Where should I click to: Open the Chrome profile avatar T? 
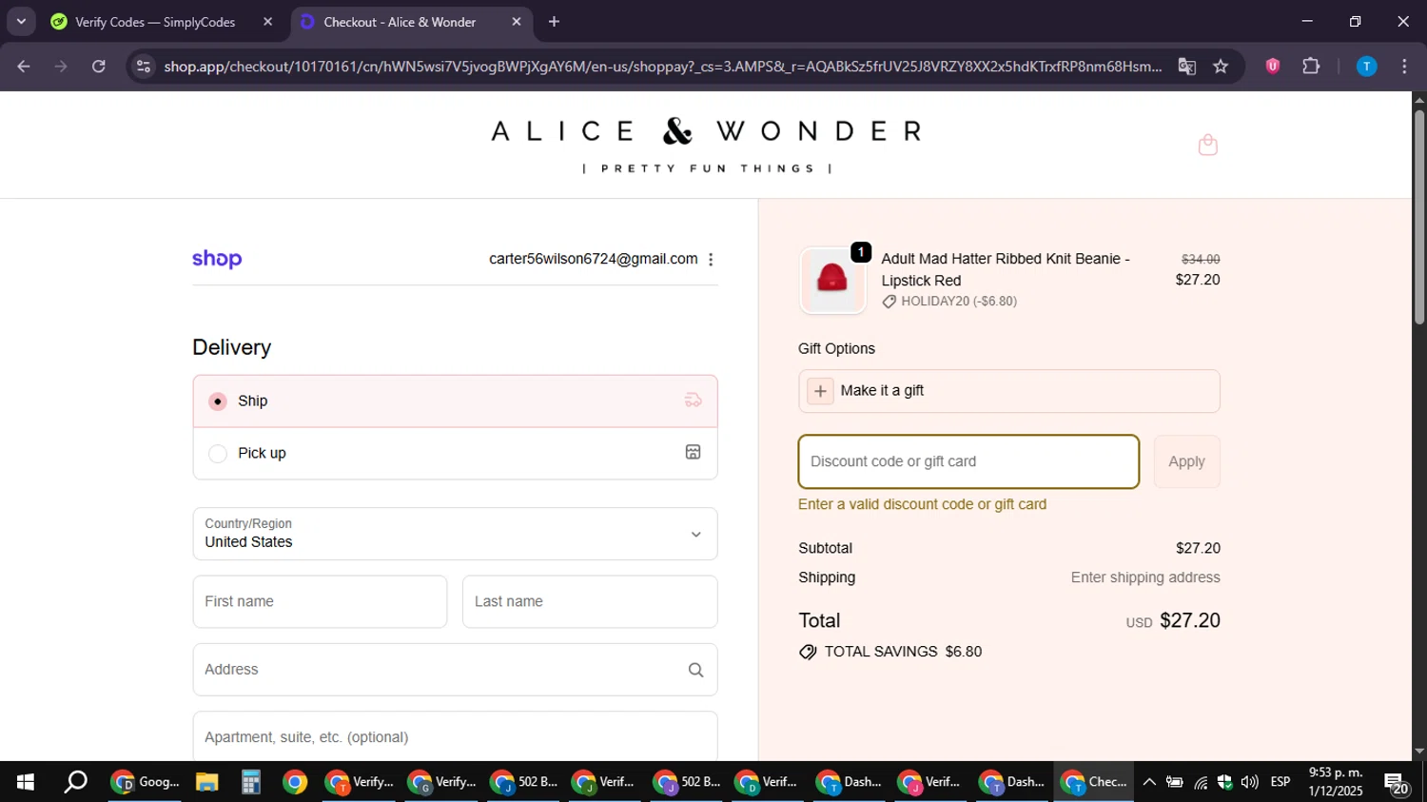1366,66
